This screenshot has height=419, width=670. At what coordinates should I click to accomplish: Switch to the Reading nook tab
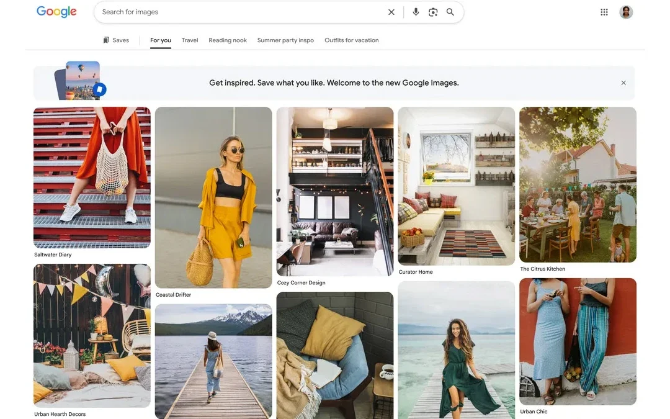pos(228,40)
